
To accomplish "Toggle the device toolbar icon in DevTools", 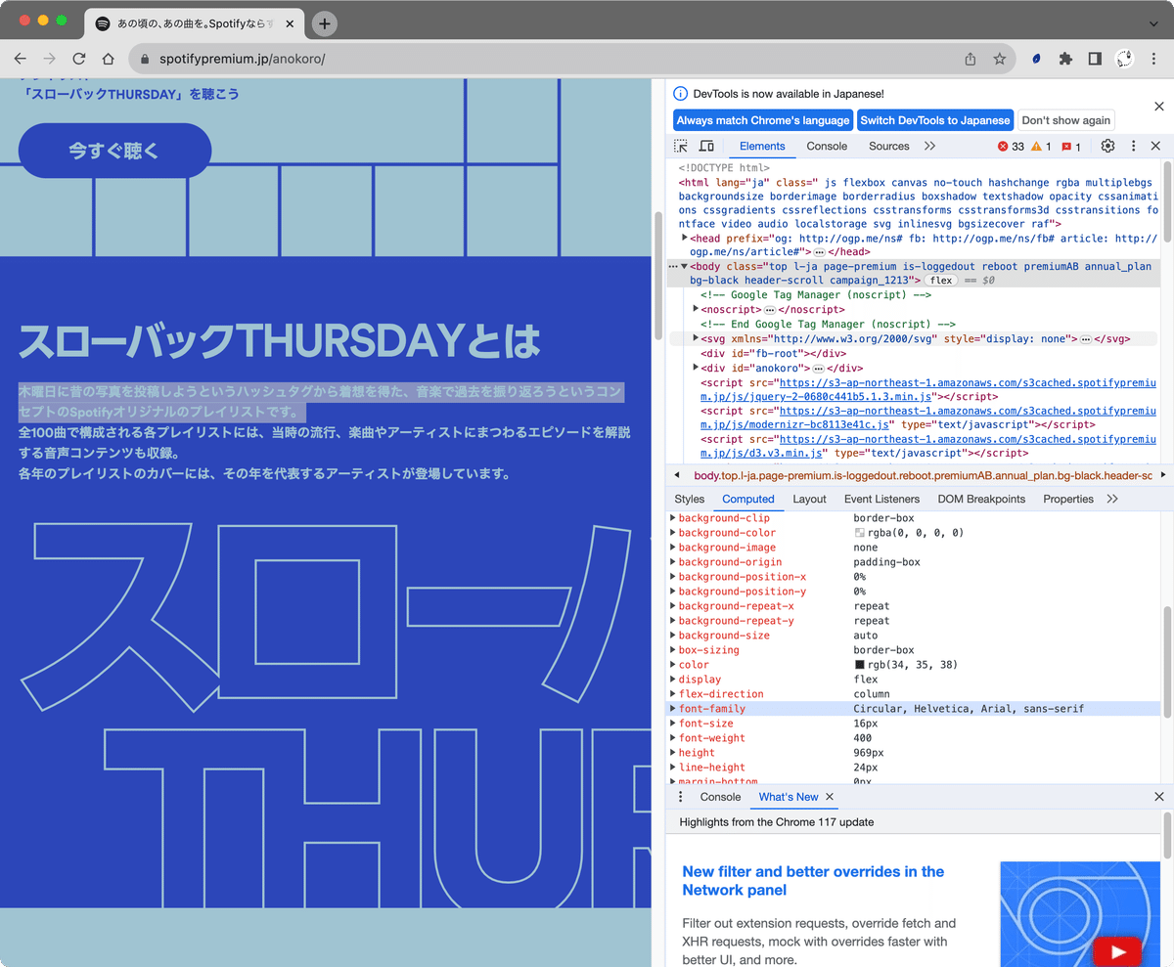I will pyautogui.click(x=706, y=146).
